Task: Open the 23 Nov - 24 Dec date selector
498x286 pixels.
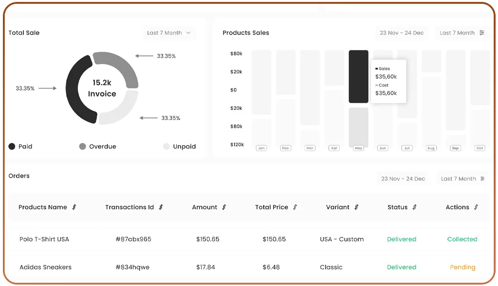Action: tap(401, 33)
